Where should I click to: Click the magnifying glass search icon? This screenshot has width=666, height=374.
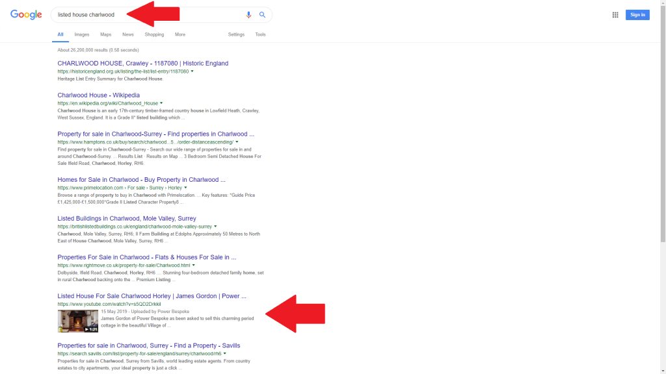tap(262, 15)
